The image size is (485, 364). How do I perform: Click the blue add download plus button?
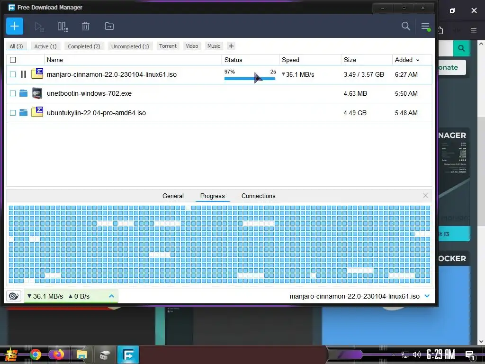coord(15,27)
